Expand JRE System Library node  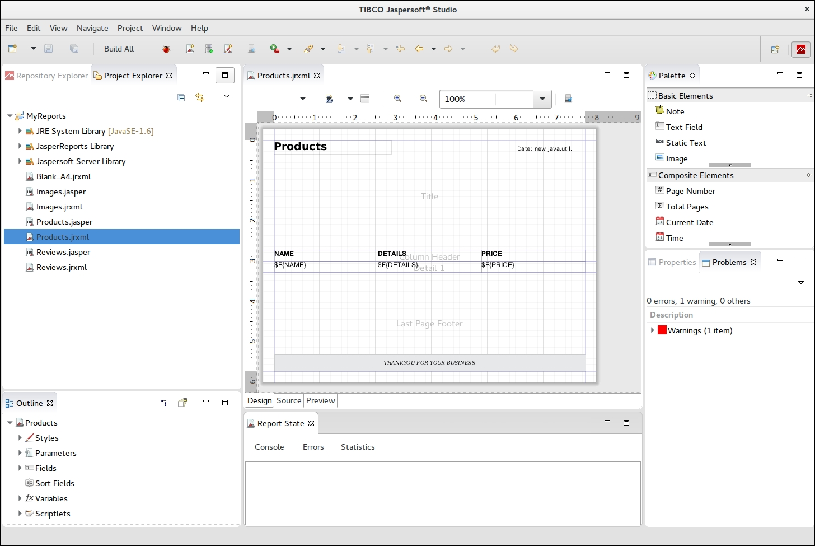click(x=20, y=131)
